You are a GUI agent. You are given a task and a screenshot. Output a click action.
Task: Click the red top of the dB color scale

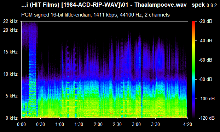pyautogui.click(x=193, y=22)
